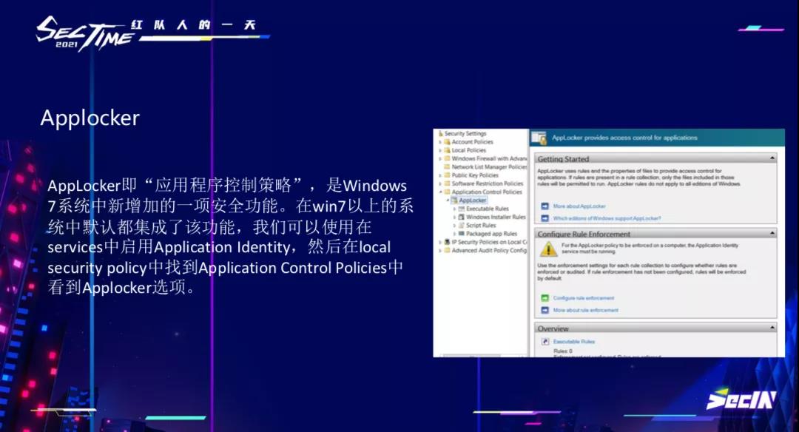
Task: Collapse the Configure Rule Enforcement section
Action: [772, 233]
